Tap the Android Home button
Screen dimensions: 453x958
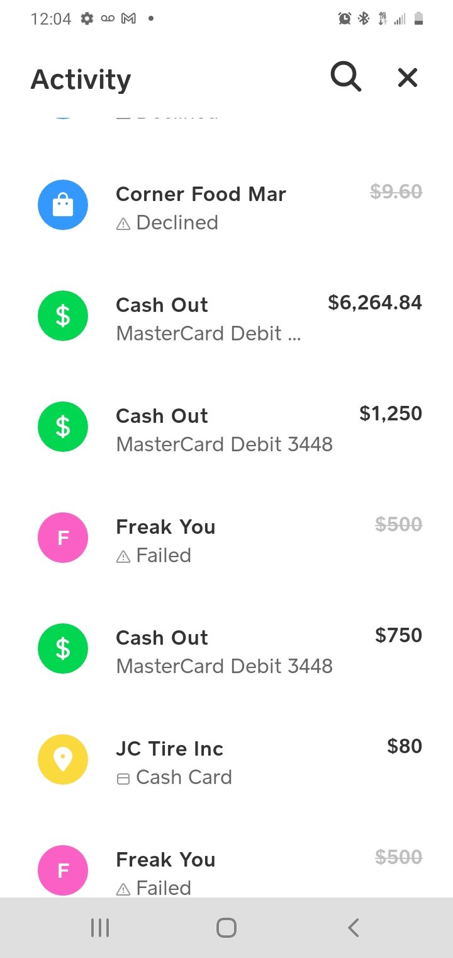pos(226,928)
